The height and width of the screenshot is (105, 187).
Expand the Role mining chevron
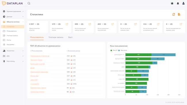(23, 61)
